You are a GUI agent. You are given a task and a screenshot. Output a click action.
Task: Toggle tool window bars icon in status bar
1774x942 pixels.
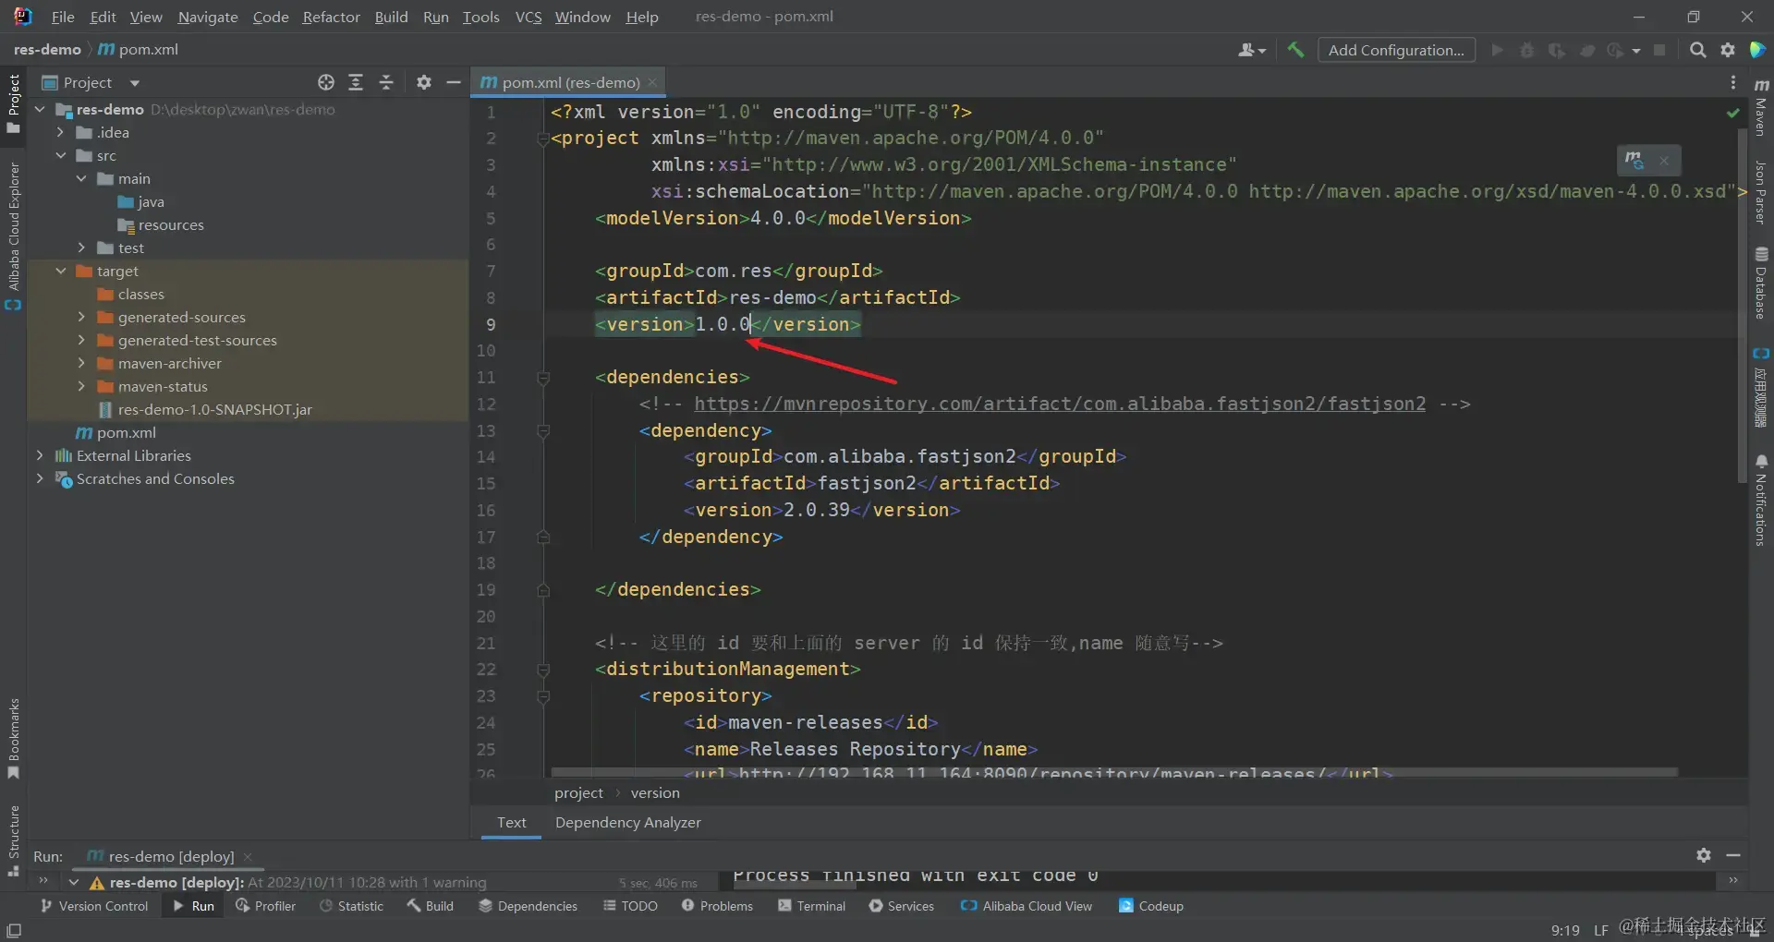pyautogui.click(x=14, y=930)
